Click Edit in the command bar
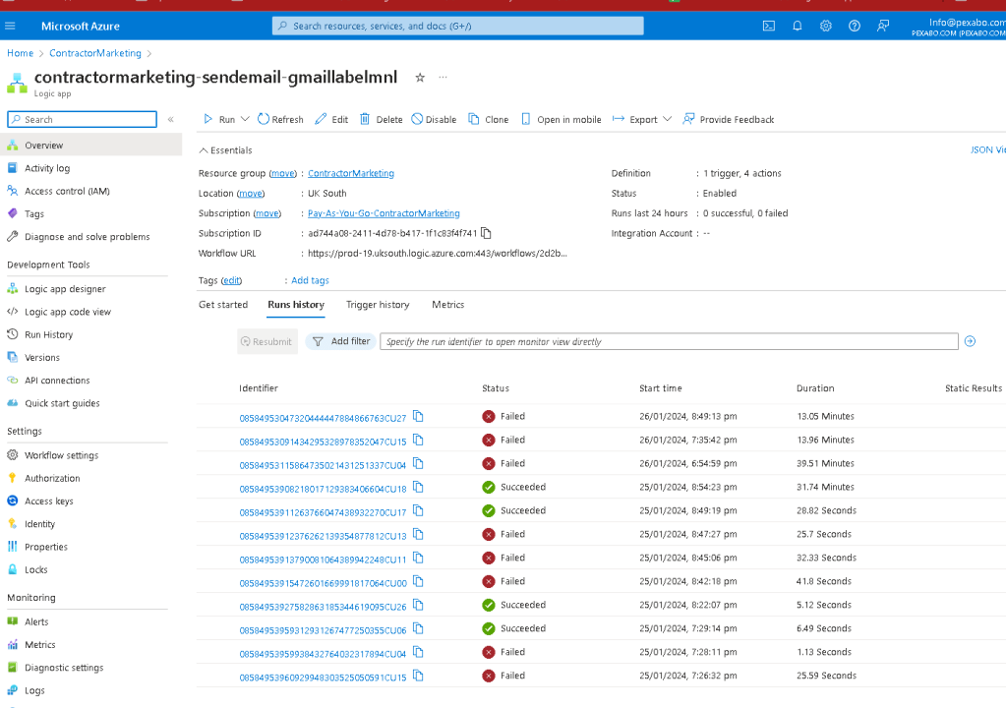Viewport: 1006px width, 708px height. [x=331, y=119]
